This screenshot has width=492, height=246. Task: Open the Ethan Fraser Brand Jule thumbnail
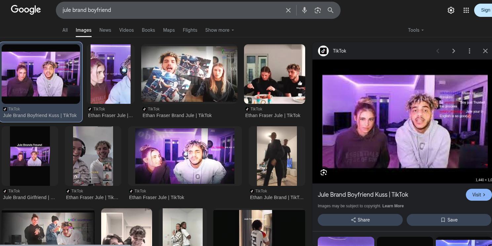pos(189,74)
